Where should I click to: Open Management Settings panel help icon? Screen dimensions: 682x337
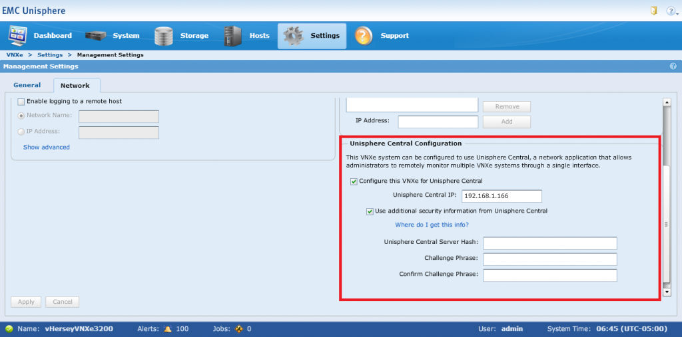tap(673, 66)
